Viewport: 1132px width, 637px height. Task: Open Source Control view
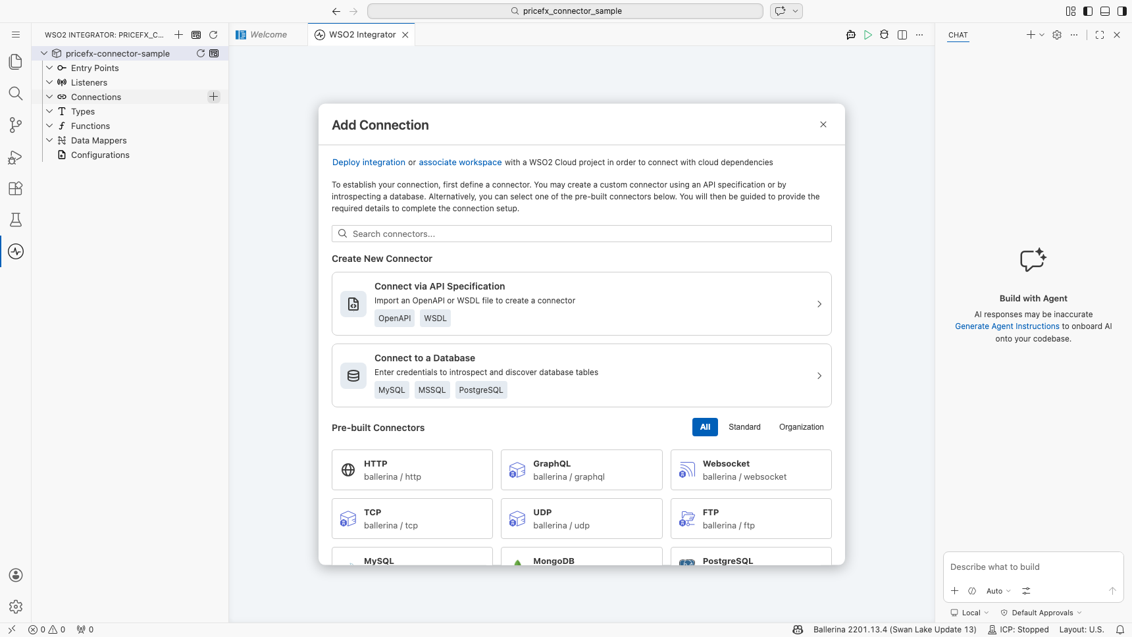point(16,125)
